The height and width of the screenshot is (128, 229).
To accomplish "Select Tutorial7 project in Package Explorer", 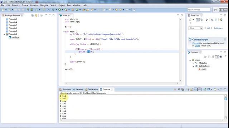I will 11,31.
